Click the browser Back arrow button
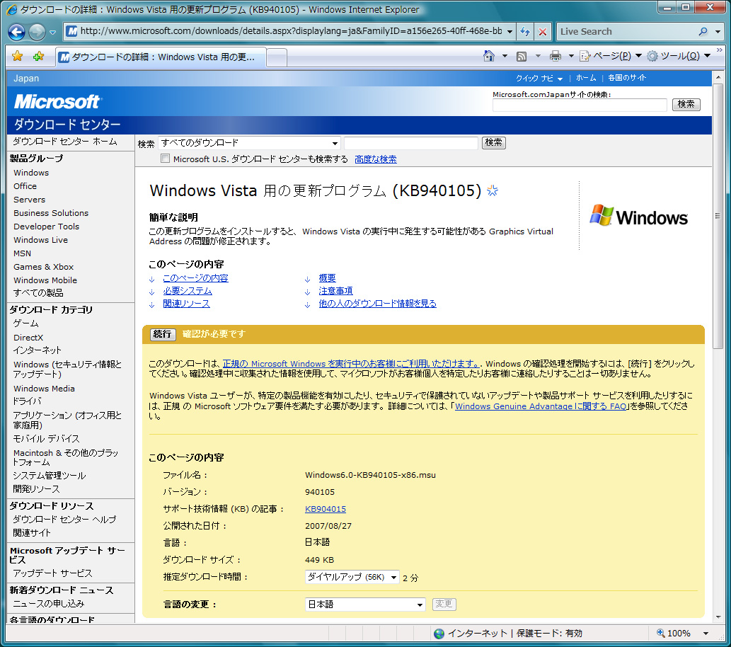731x647 pixels. point(17,32)
